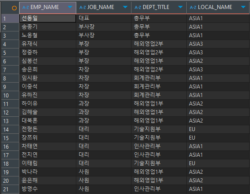The image size is (250, 194).
Task: Select the EU cell in row 14
Action: (x=218, y=129)
